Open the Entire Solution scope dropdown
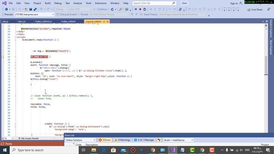Screen dimensions: 274x154 point(80,140)
